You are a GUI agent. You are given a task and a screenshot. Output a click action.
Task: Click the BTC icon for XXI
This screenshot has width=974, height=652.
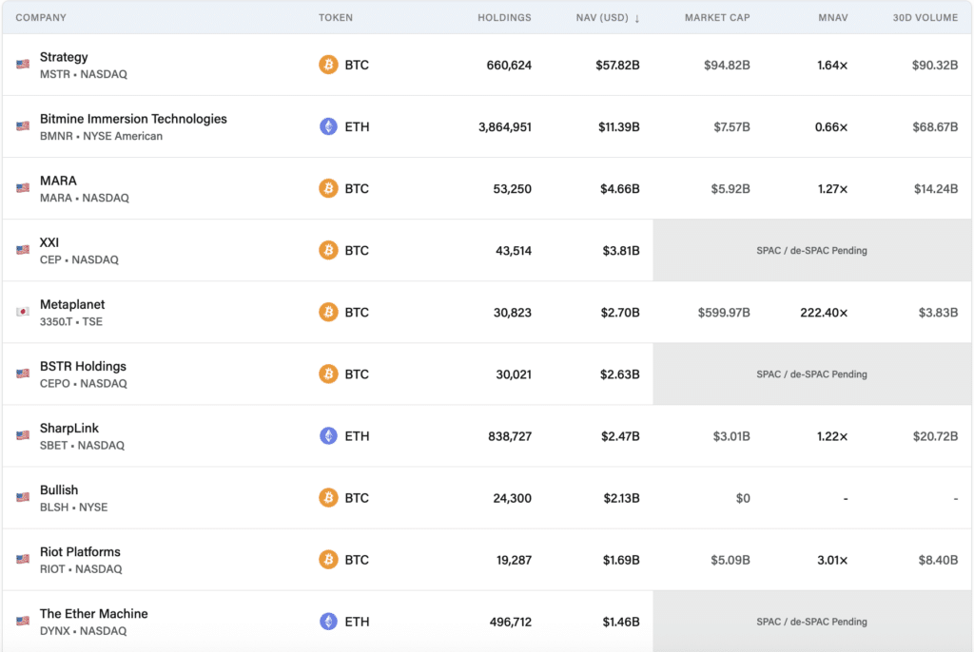[x=327, y=250]
